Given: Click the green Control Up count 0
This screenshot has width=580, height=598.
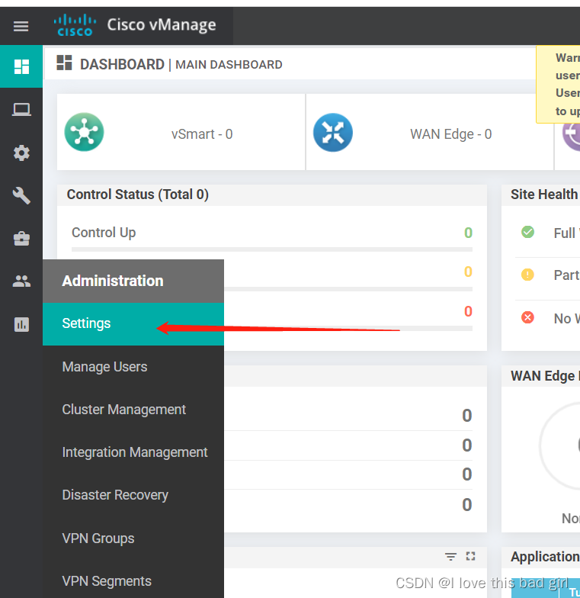Looking at the screenshot, I should click(x=468, y=233).
